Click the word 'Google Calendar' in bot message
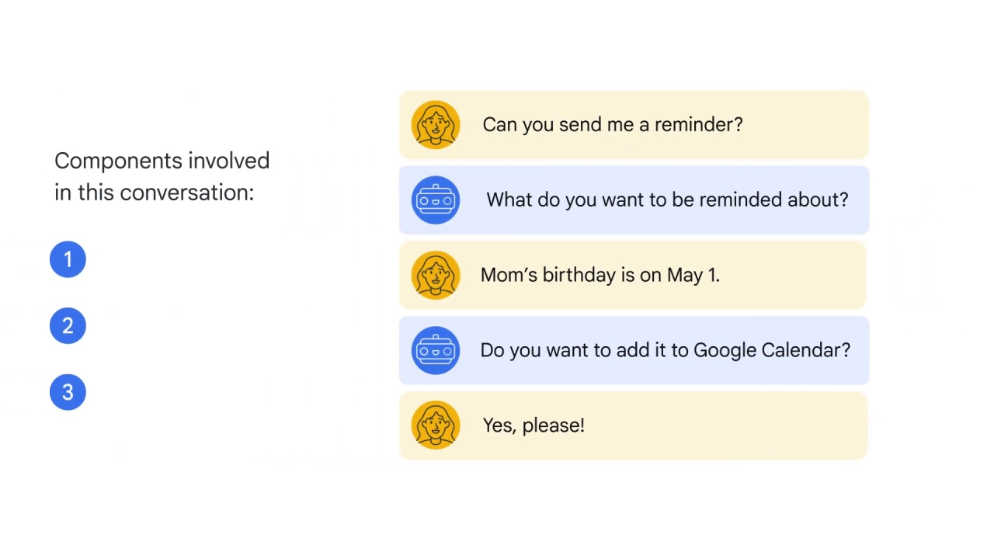The width and height of the screenshot is (994, 559). (772, 350)
